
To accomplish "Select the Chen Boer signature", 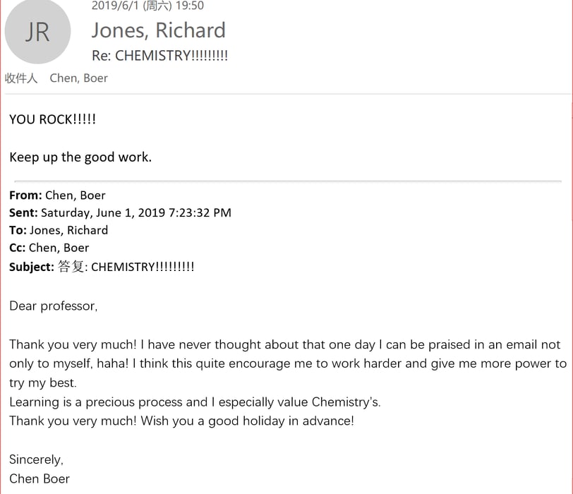I will (39, 478).
